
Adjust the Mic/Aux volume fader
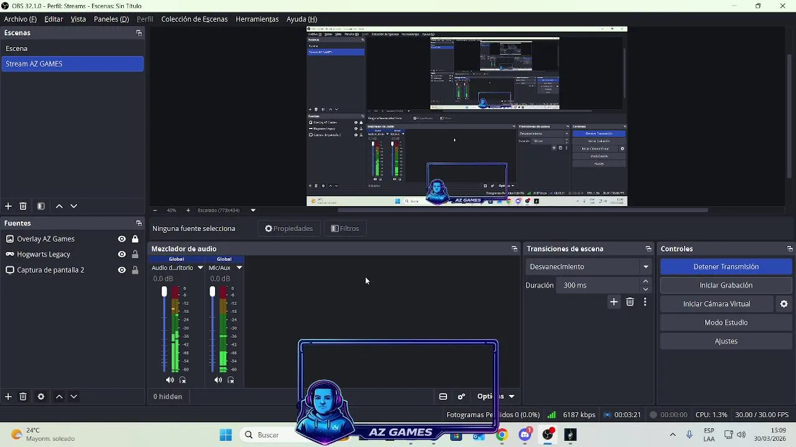coord(212,292)
